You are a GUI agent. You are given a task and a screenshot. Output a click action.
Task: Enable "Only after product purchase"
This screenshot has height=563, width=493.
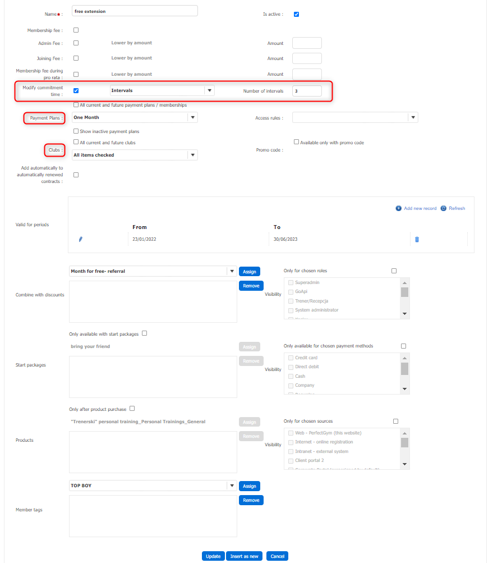[132, 408]
